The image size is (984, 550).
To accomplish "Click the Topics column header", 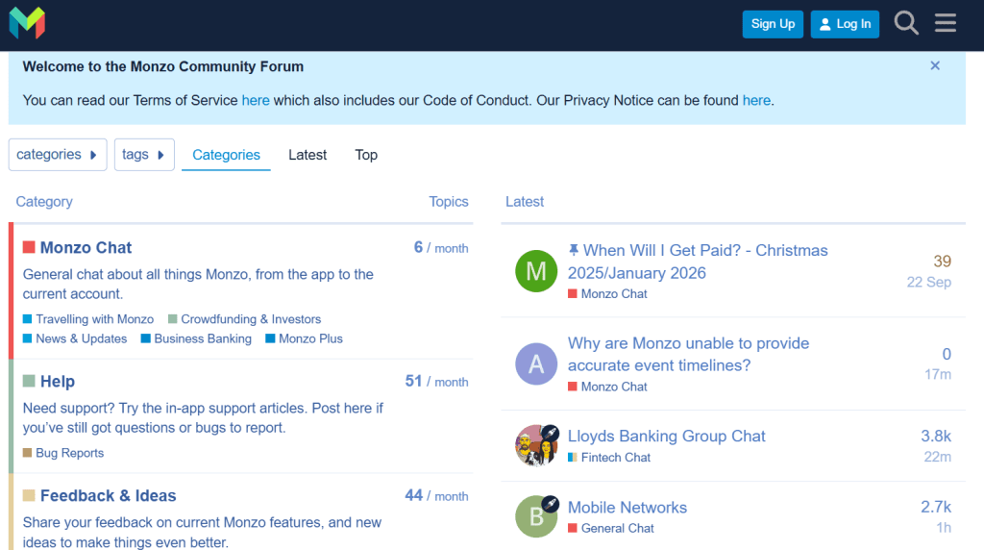I will [x=448, y=202].
